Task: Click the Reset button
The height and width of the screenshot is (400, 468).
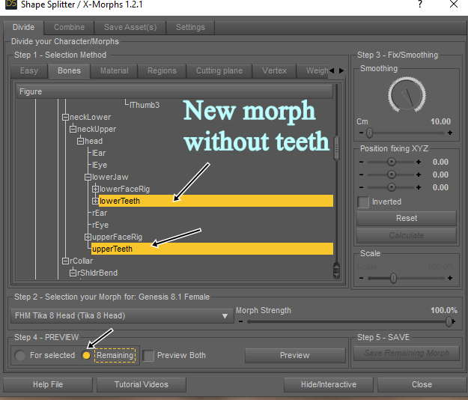Action: tap(407, 218)
